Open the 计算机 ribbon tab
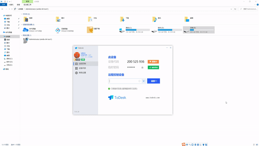The image size is (259, 146). (11, 5)
